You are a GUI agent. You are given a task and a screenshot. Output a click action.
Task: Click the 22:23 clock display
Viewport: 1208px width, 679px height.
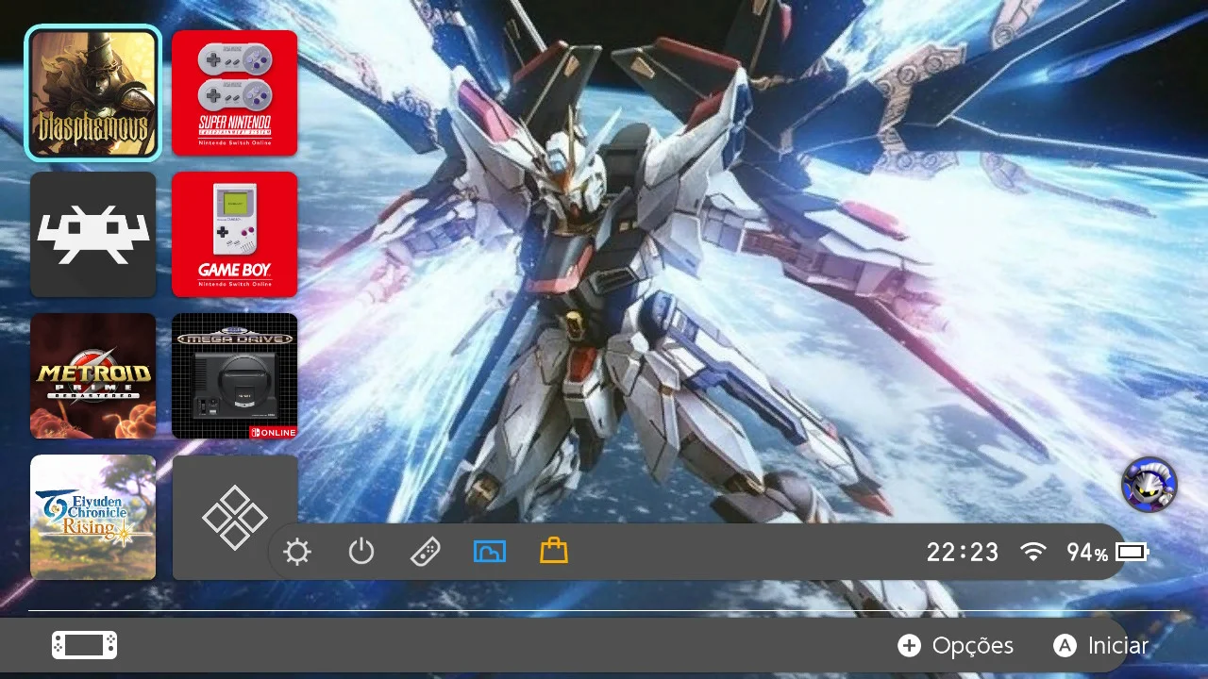coord(963,553)
